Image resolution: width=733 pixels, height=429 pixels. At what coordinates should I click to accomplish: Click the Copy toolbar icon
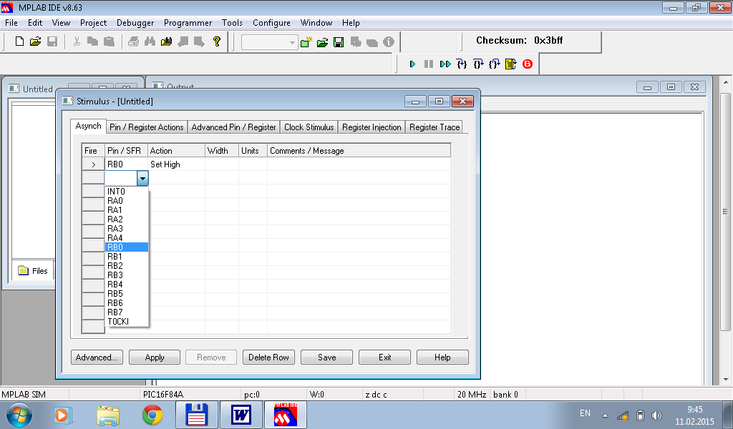click(x=92, y=41)
